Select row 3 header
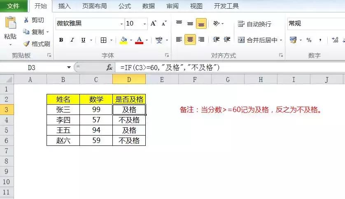 7,110
